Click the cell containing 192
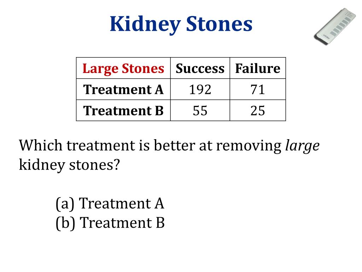 pyautogui.click(x=200, y=89)
